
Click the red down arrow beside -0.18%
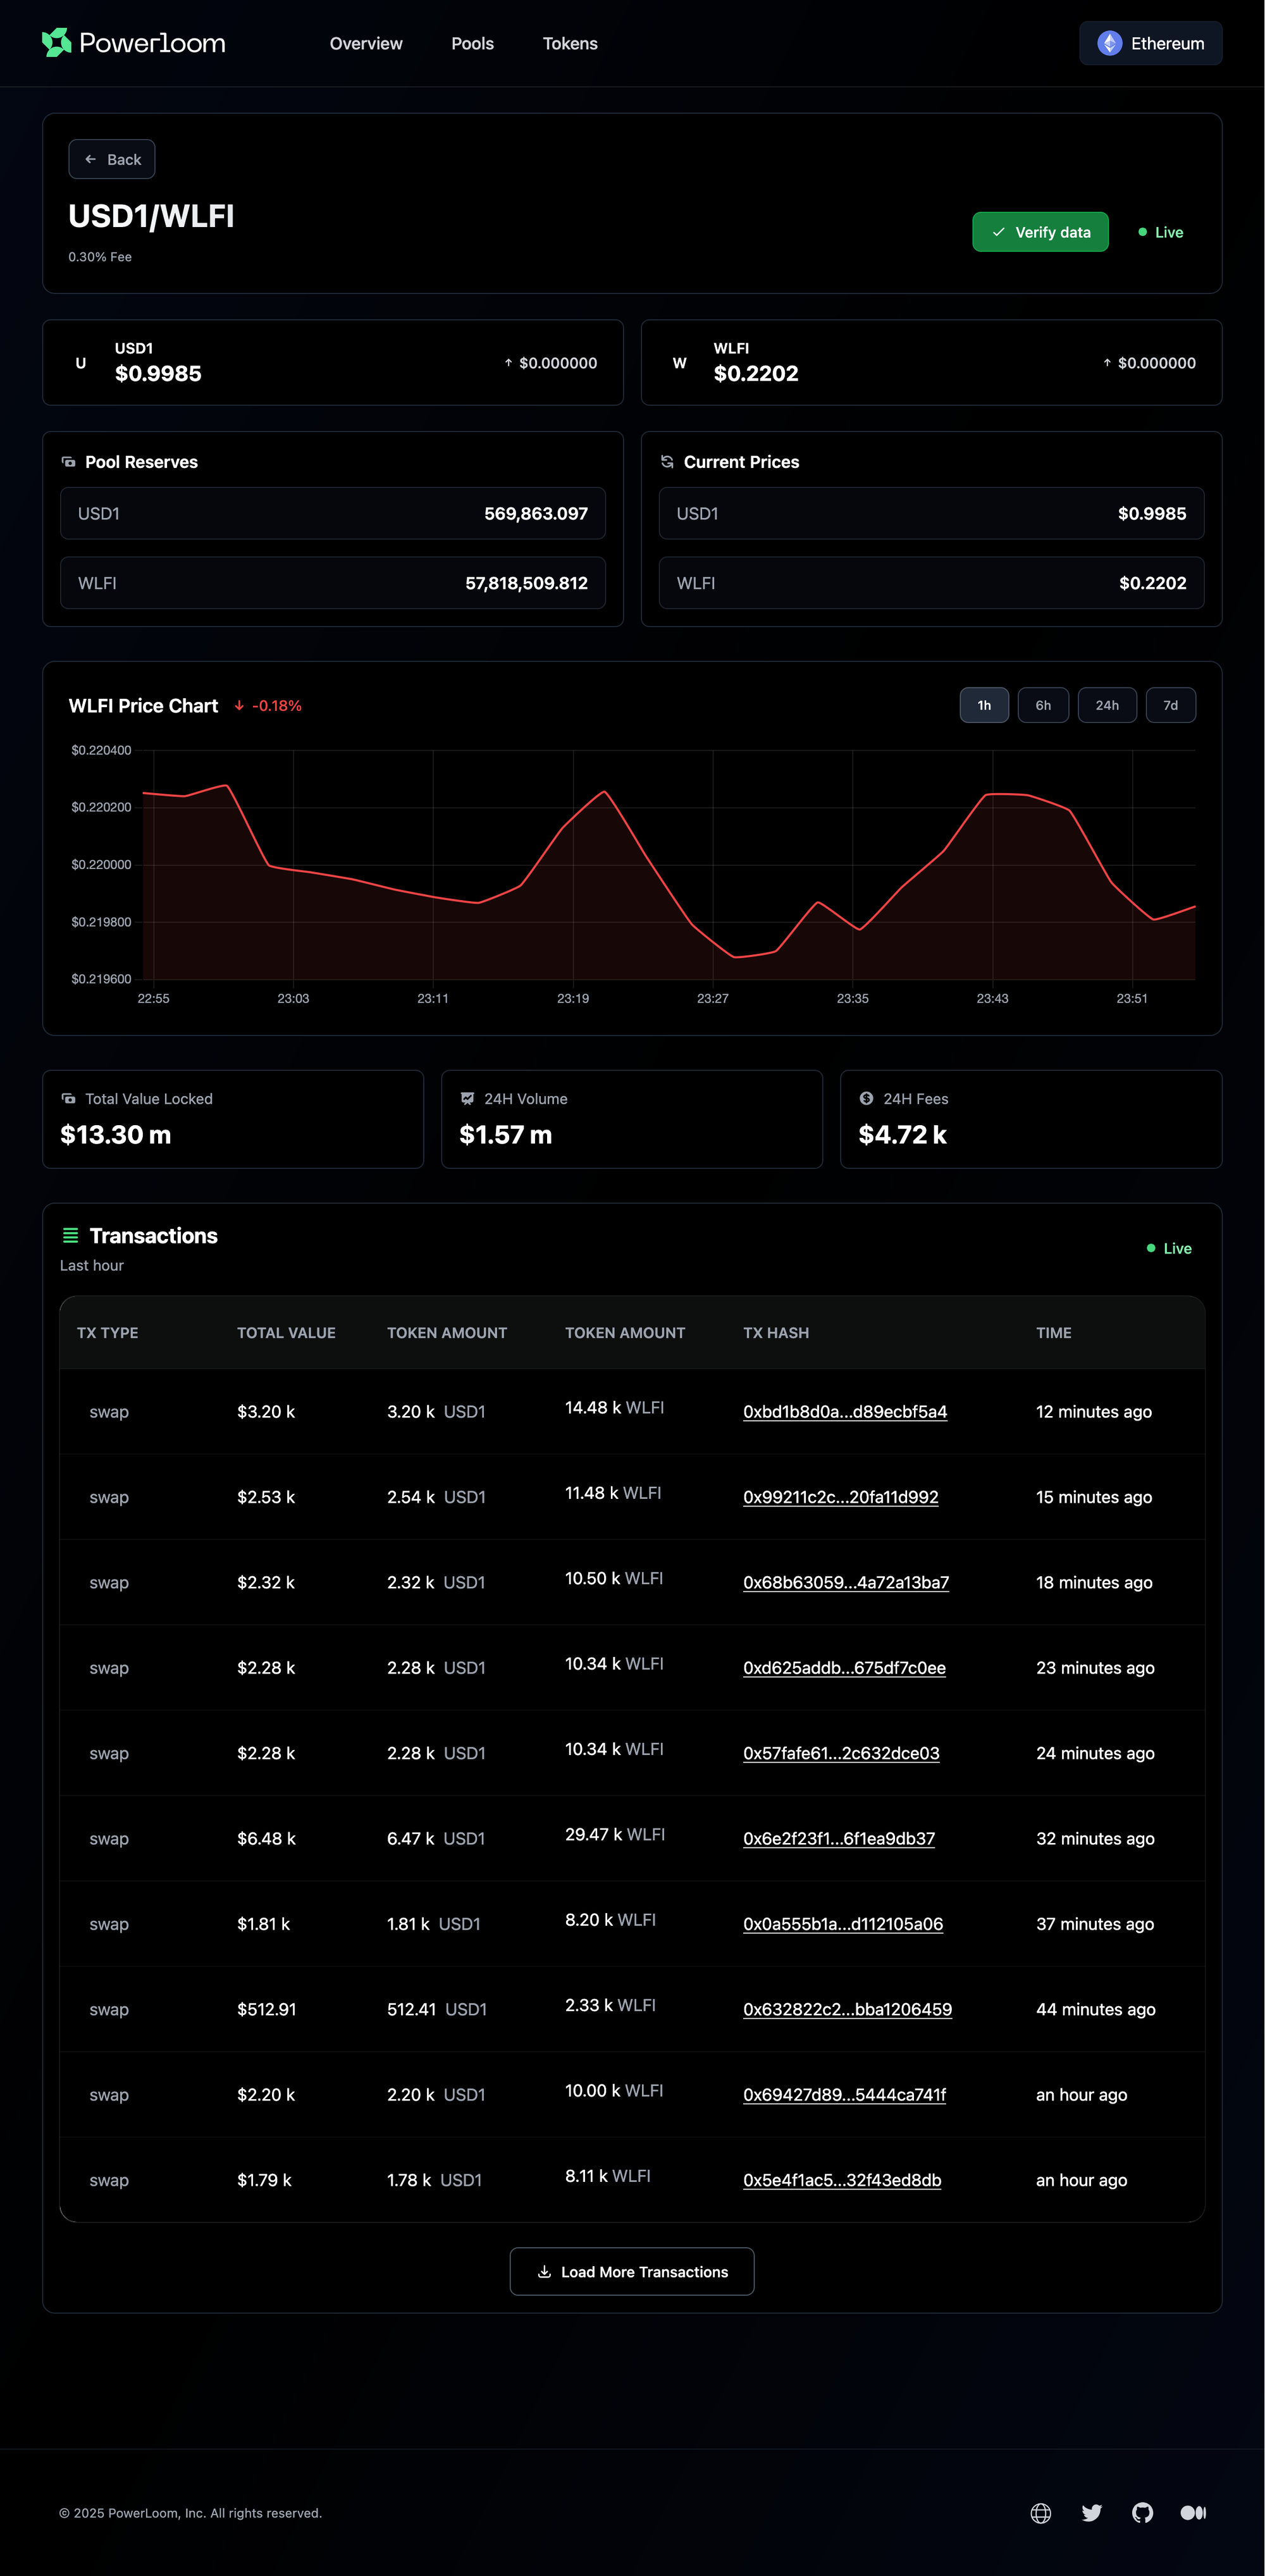point(239,706)
